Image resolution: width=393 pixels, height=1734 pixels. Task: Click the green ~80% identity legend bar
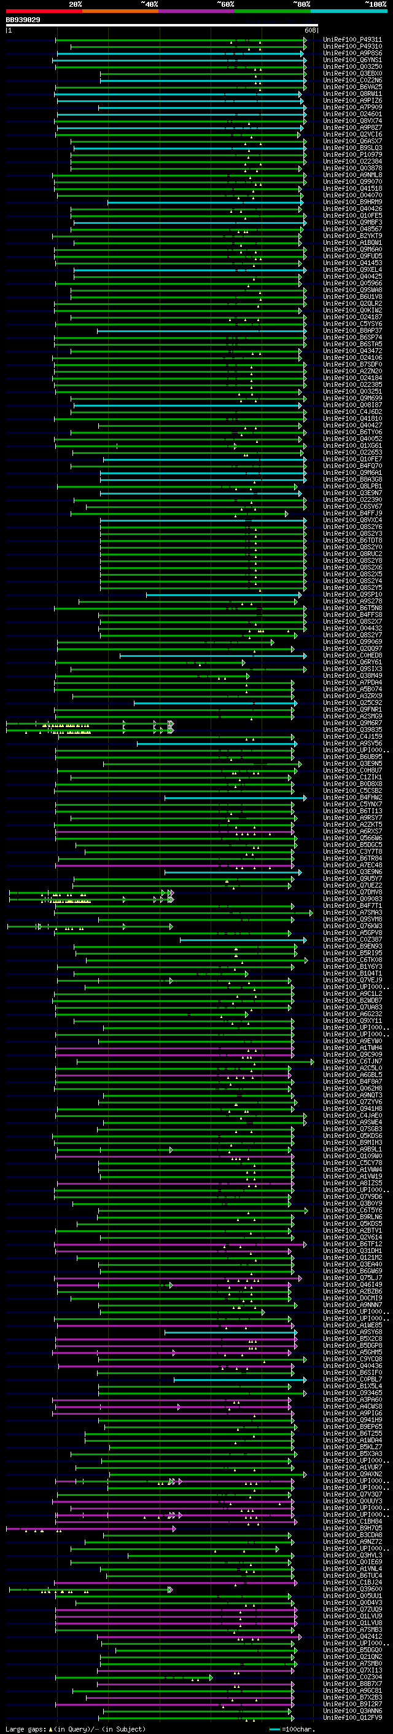click(273, 11)
